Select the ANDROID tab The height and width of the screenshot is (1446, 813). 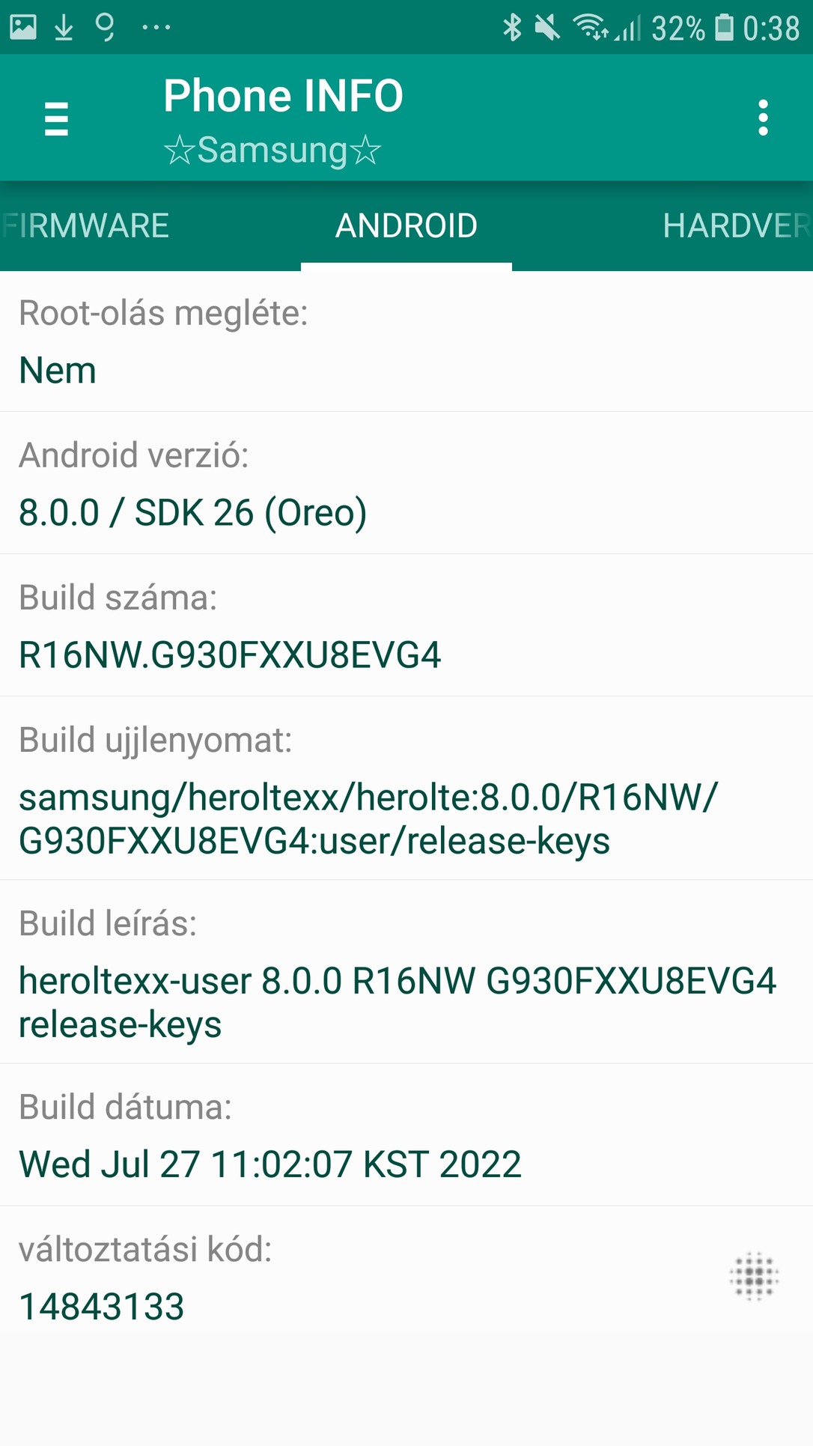tap(406, 226)
